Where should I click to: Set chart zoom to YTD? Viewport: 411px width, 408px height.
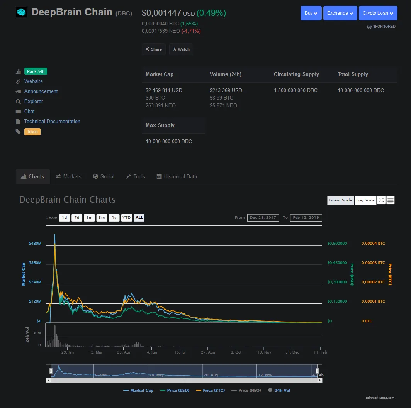127,218
